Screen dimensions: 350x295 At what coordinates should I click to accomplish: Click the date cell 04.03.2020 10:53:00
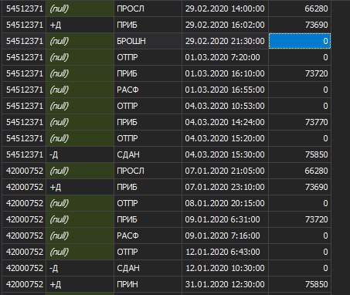(x=225, y=106)
